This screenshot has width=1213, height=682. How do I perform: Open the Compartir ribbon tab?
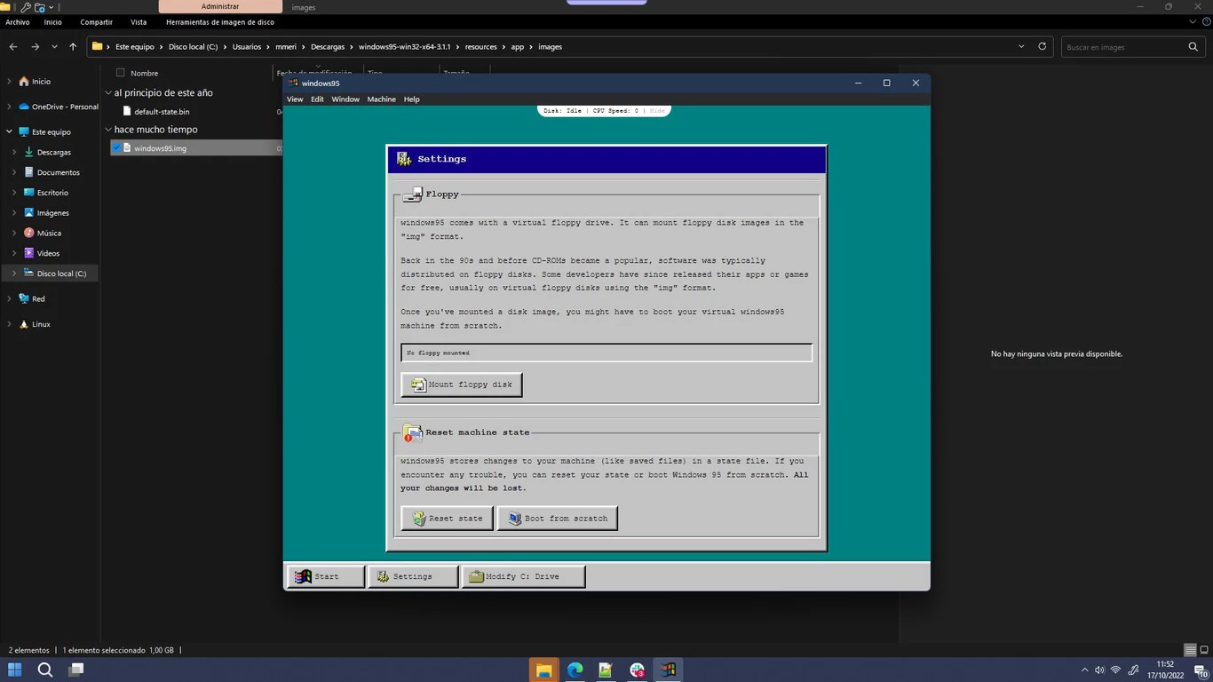coord(96,22)
